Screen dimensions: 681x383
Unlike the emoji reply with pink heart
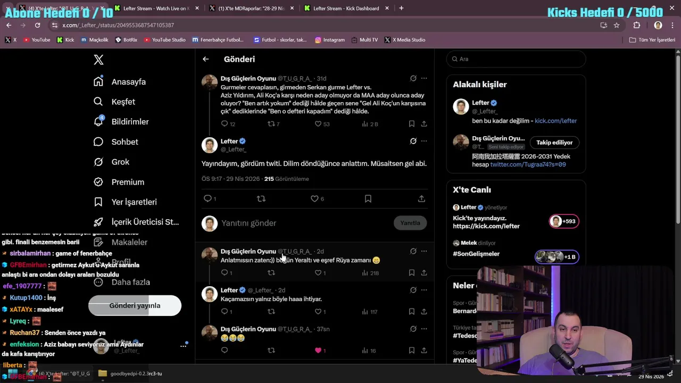(318, 351)
